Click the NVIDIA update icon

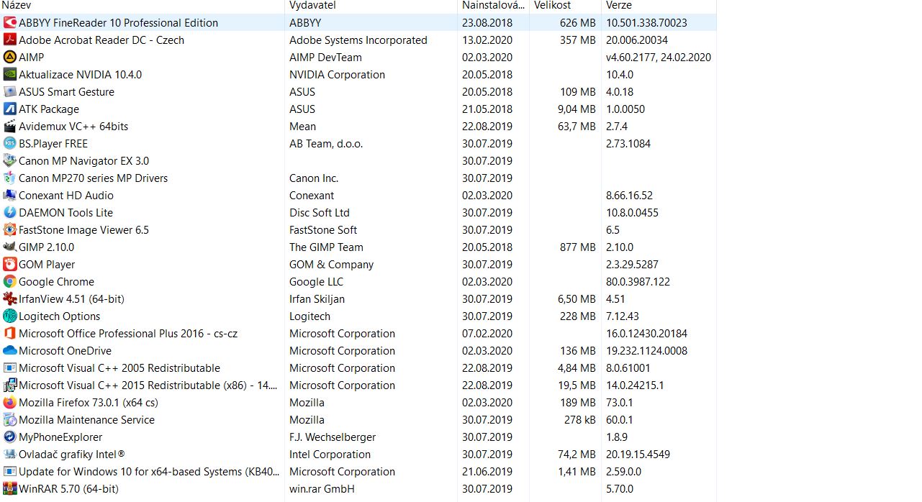pos(10,75)
